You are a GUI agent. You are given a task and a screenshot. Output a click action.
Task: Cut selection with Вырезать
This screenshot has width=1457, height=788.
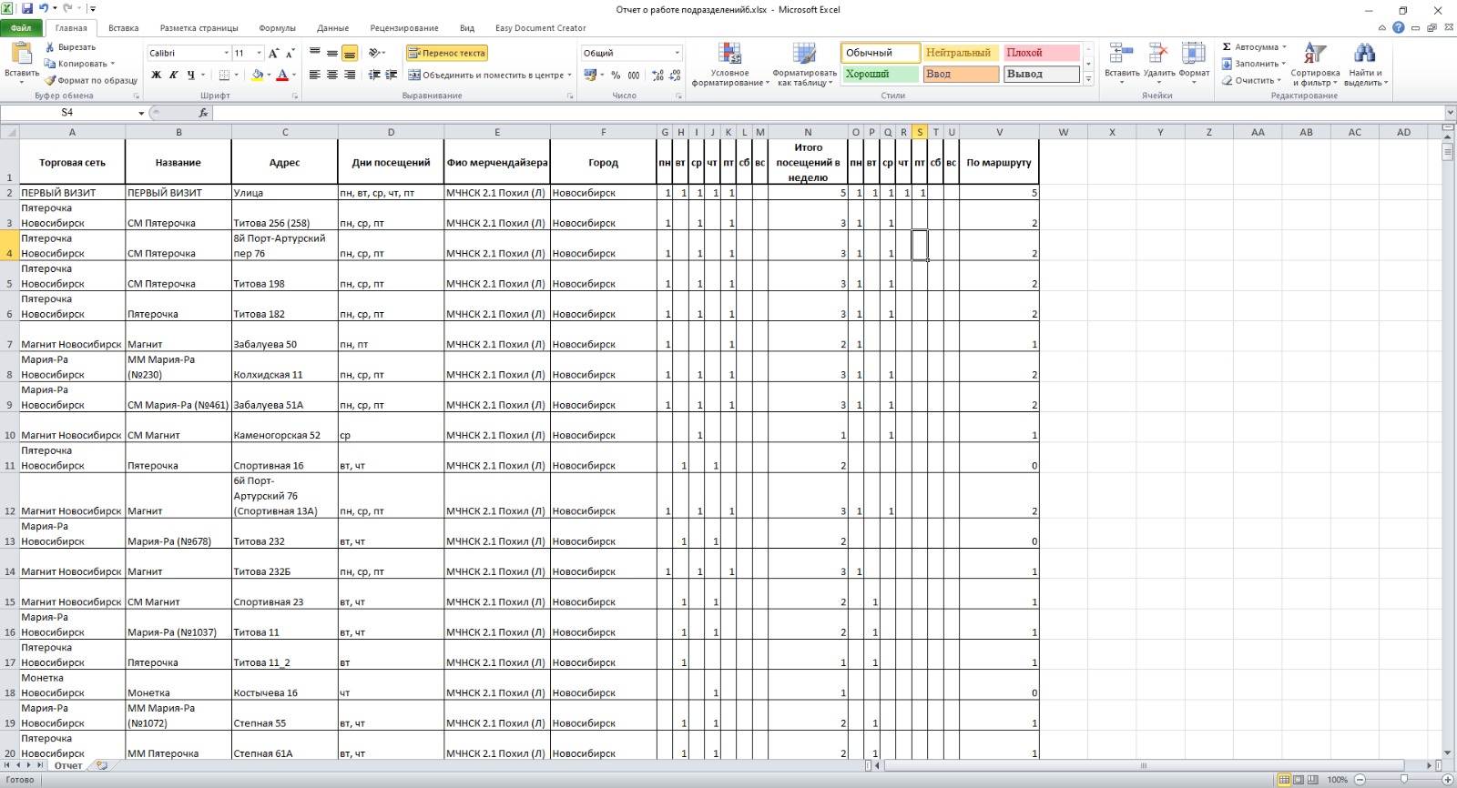click(x=71, y=47)
